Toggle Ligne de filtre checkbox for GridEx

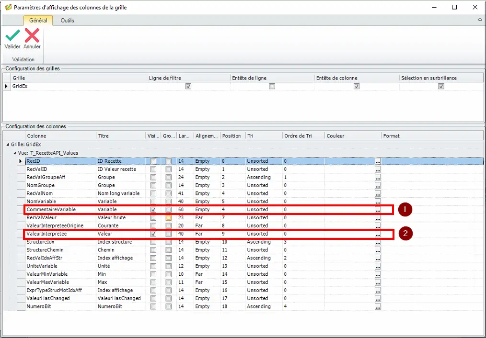188,86
